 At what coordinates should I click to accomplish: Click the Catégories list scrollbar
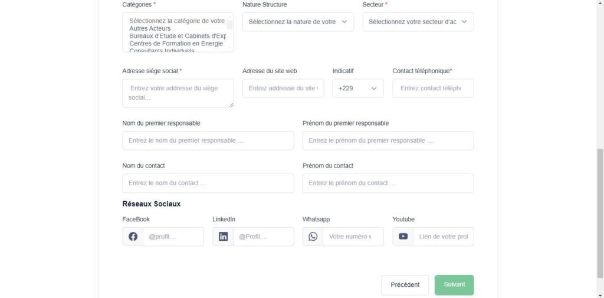[x=229, y=32]
